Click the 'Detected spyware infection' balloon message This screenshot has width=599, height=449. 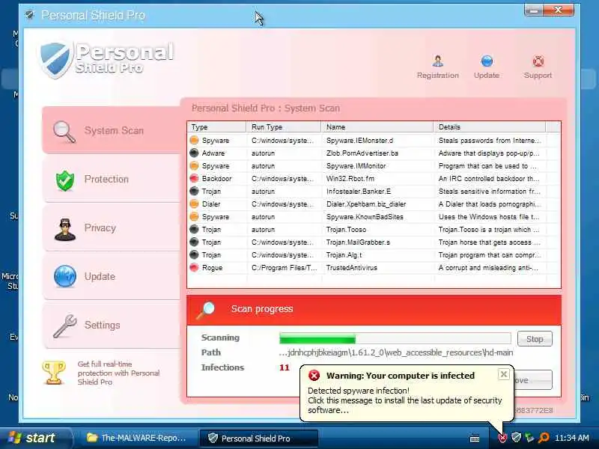tap(405, 400)
